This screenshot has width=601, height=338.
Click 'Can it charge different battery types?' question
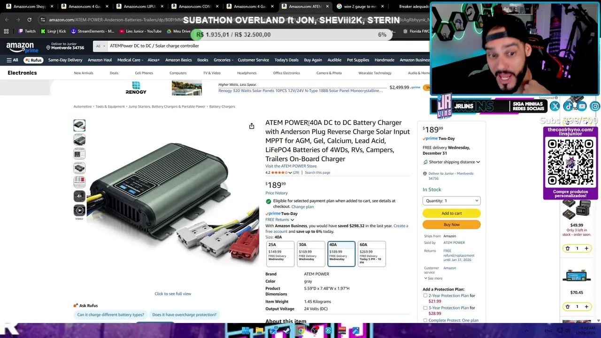point(110,315)
